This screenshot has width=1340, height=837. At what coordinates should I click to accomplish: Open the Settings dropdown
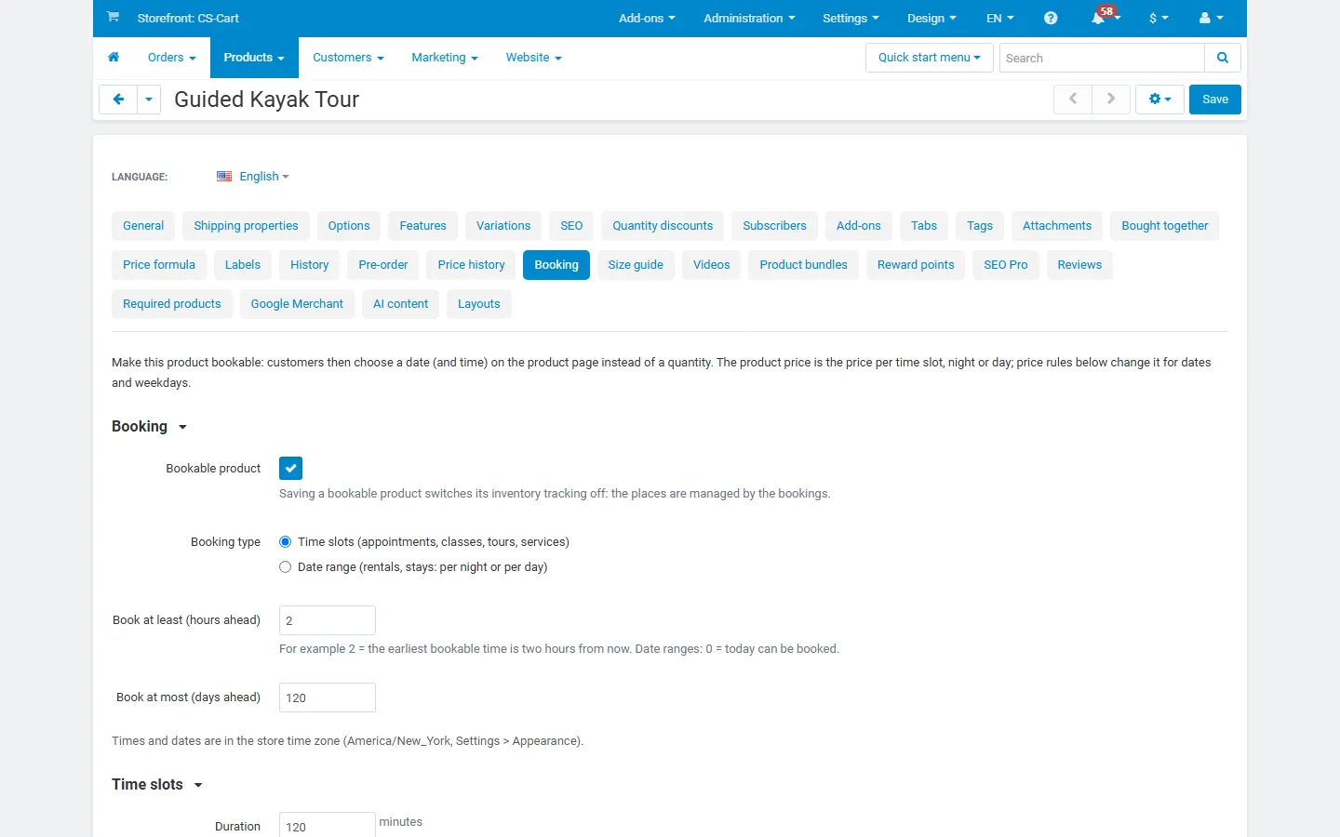pyautogui.click(x=851, y=19)
